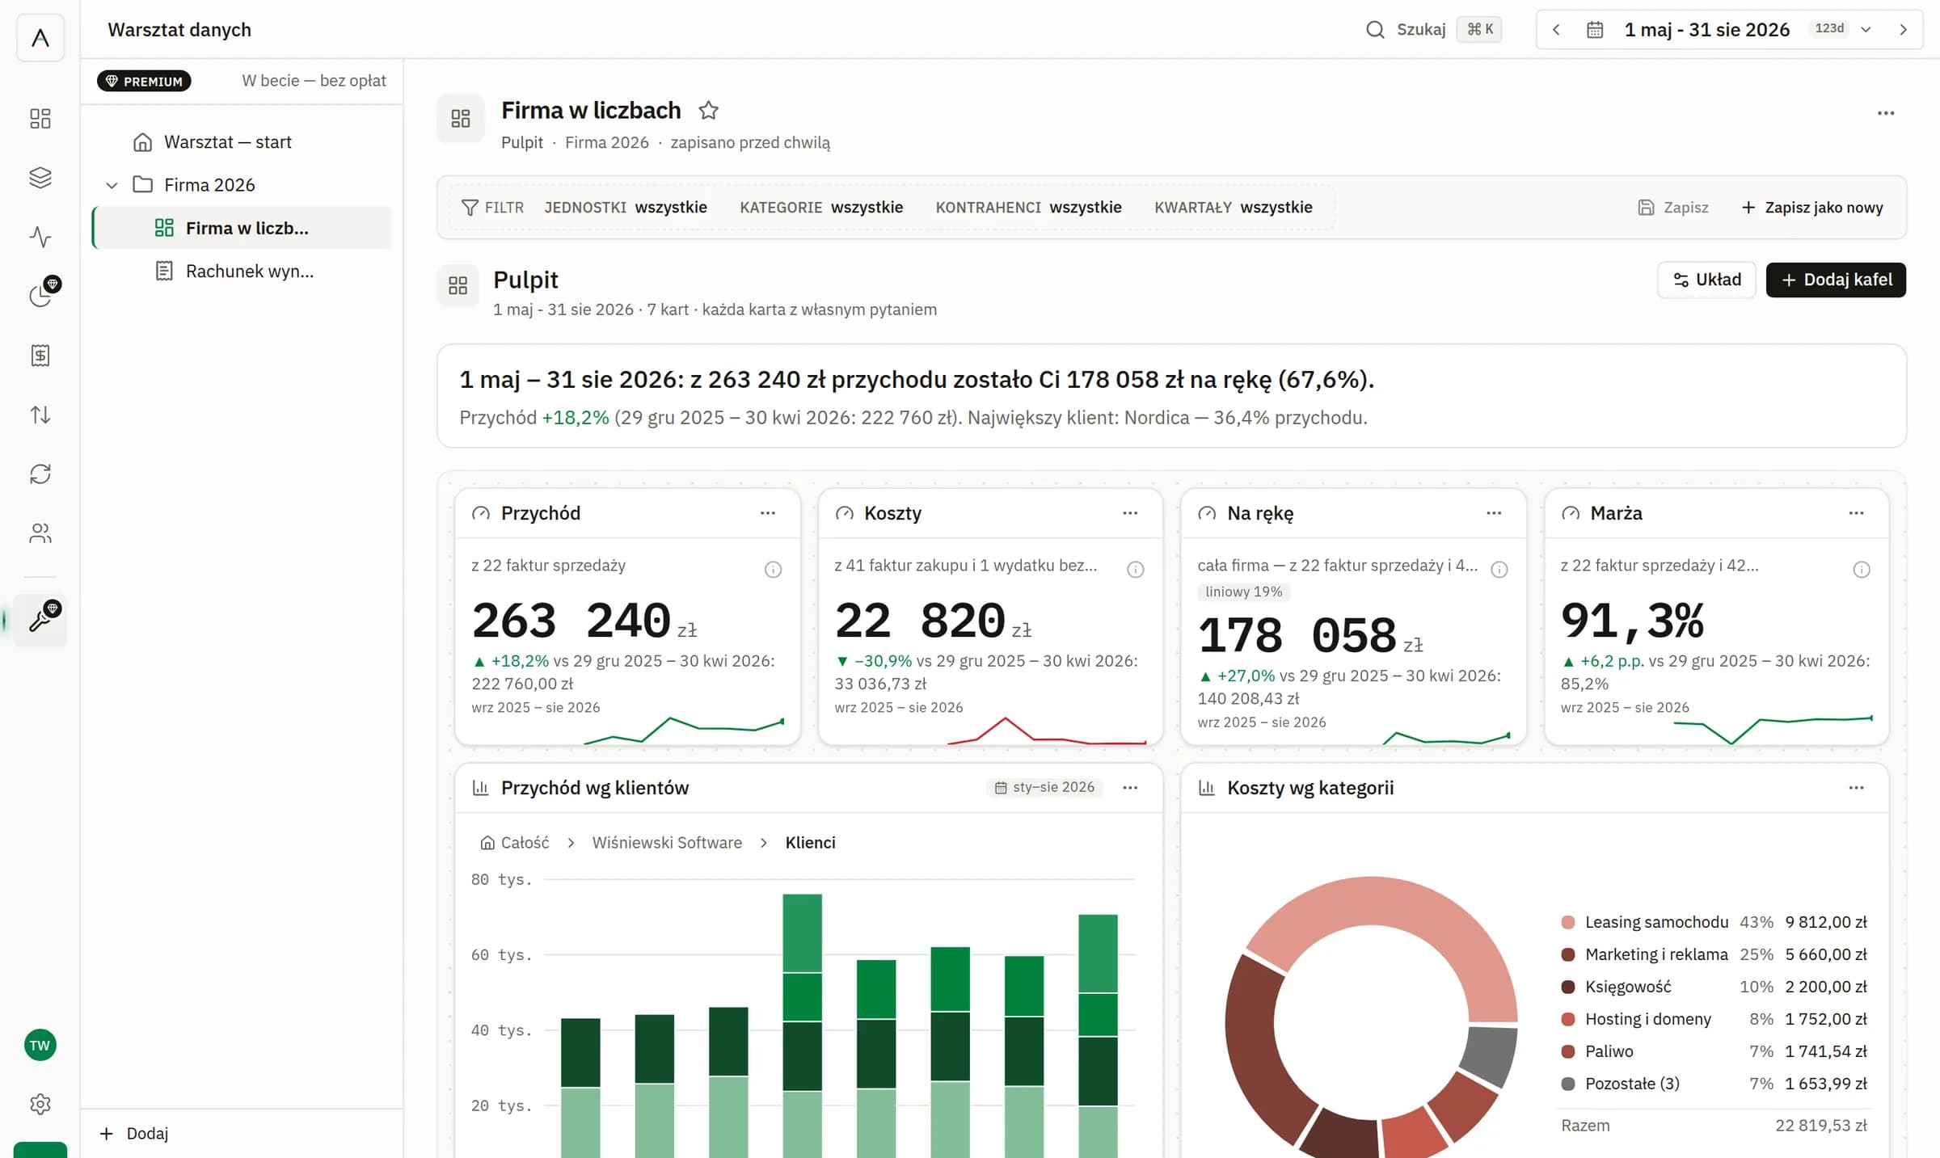
Task: Open the date range picker dropdown
Action: [1730, 30]
